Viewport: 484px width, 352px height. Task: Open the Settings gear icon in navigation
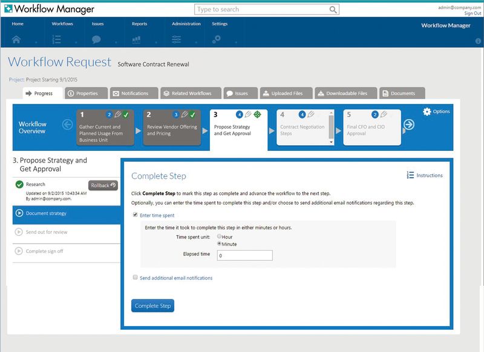pyautogui.click(x=217, y=39)
